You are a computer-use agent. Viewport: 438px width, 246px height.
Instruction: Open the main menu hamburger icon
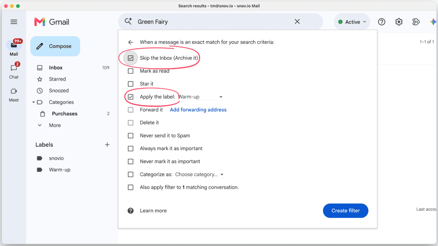(14, 22)
